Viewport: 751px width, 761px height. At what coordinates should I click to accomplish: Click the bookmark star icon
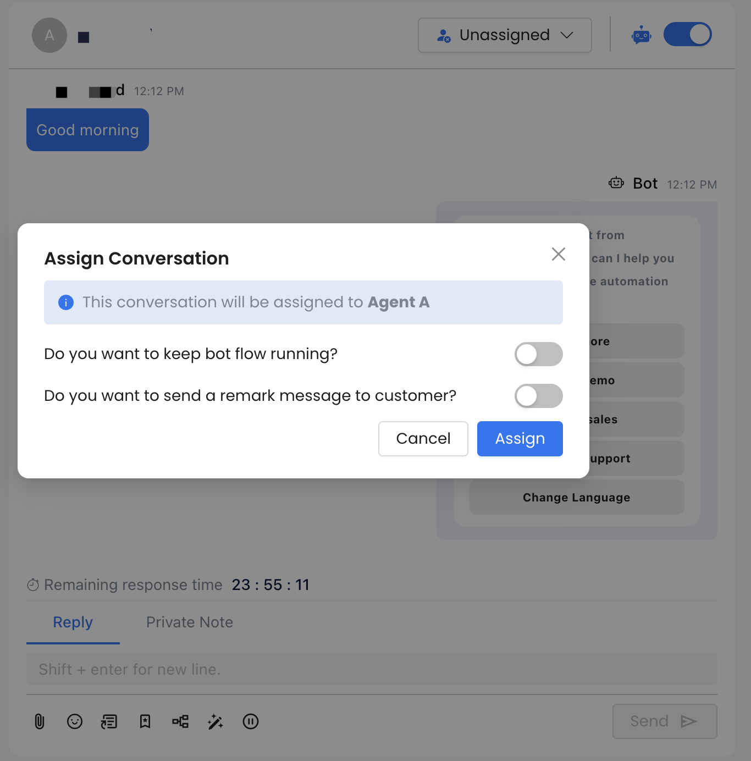click(145, 721)
